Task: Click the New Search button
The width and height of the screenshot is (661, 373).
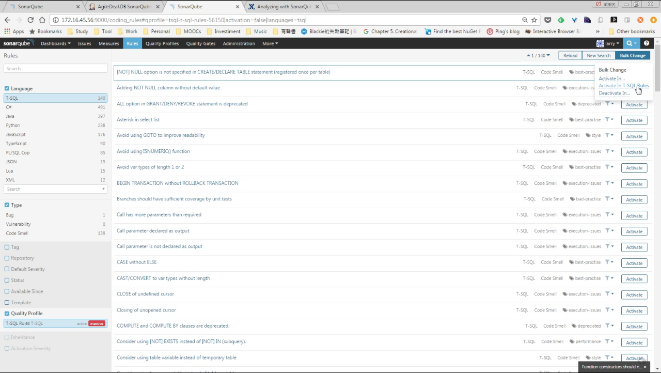Action: click(x=599, y=55)
